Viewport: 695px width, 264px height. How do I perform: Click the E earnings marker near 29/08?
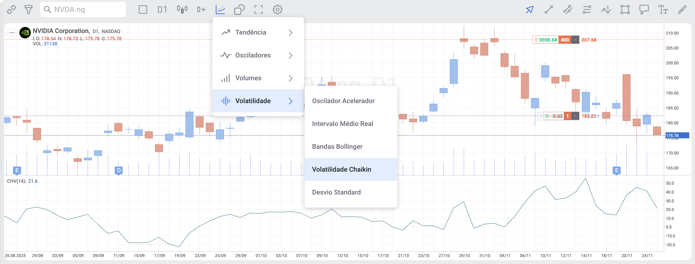point(17,170)
